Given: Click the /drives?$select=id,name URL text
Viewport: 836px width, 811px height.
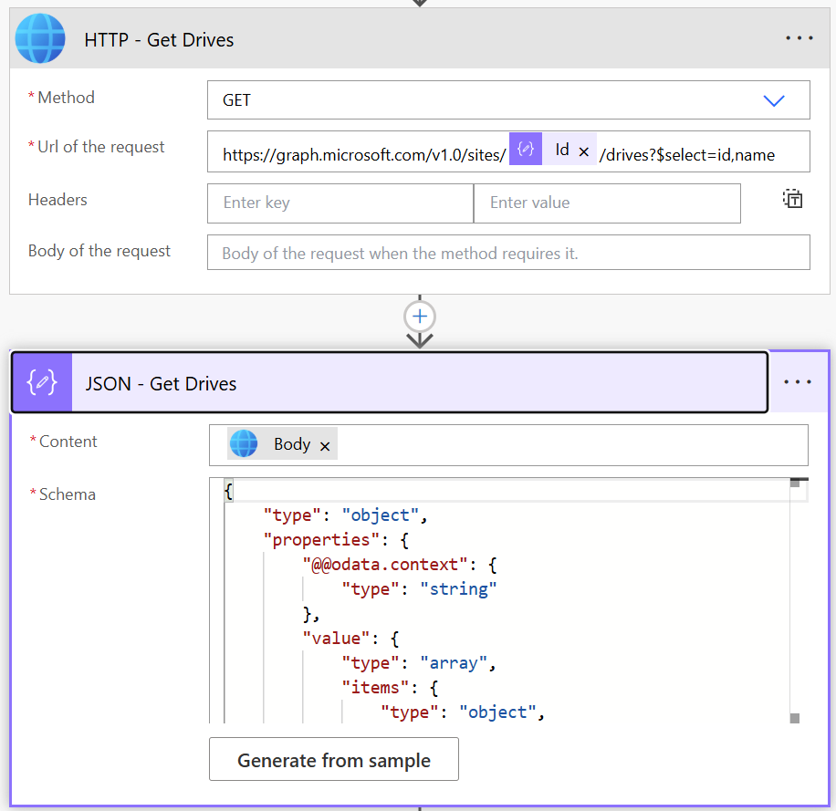Looking at the screenshot, I should pyautogui.click(x=686, y=155).
